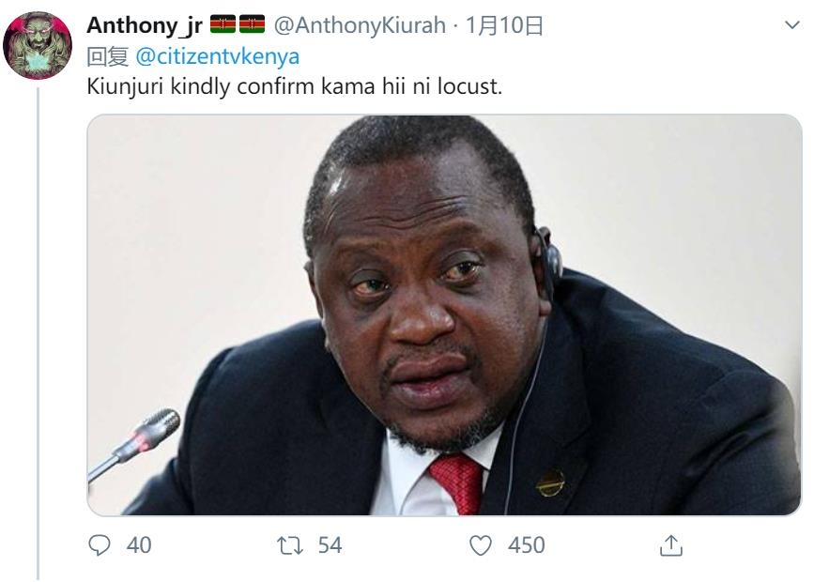This screenshot has width=814, height=582.
Task: Click the second Kenyan flag emoji
Action: pos(252,23)
